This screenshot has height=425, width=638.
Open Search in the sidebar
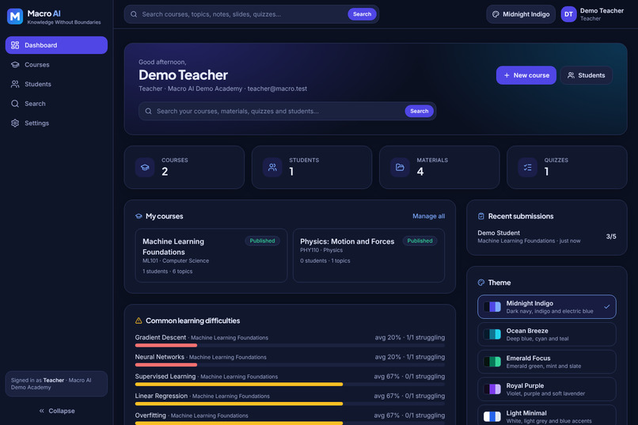click(x=56, y=104)
